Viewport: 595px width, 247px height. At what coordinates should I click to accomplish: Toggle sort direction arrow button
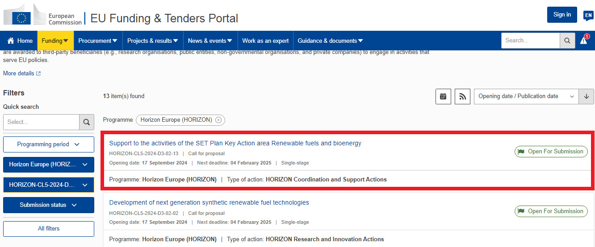tap(586, 96)
